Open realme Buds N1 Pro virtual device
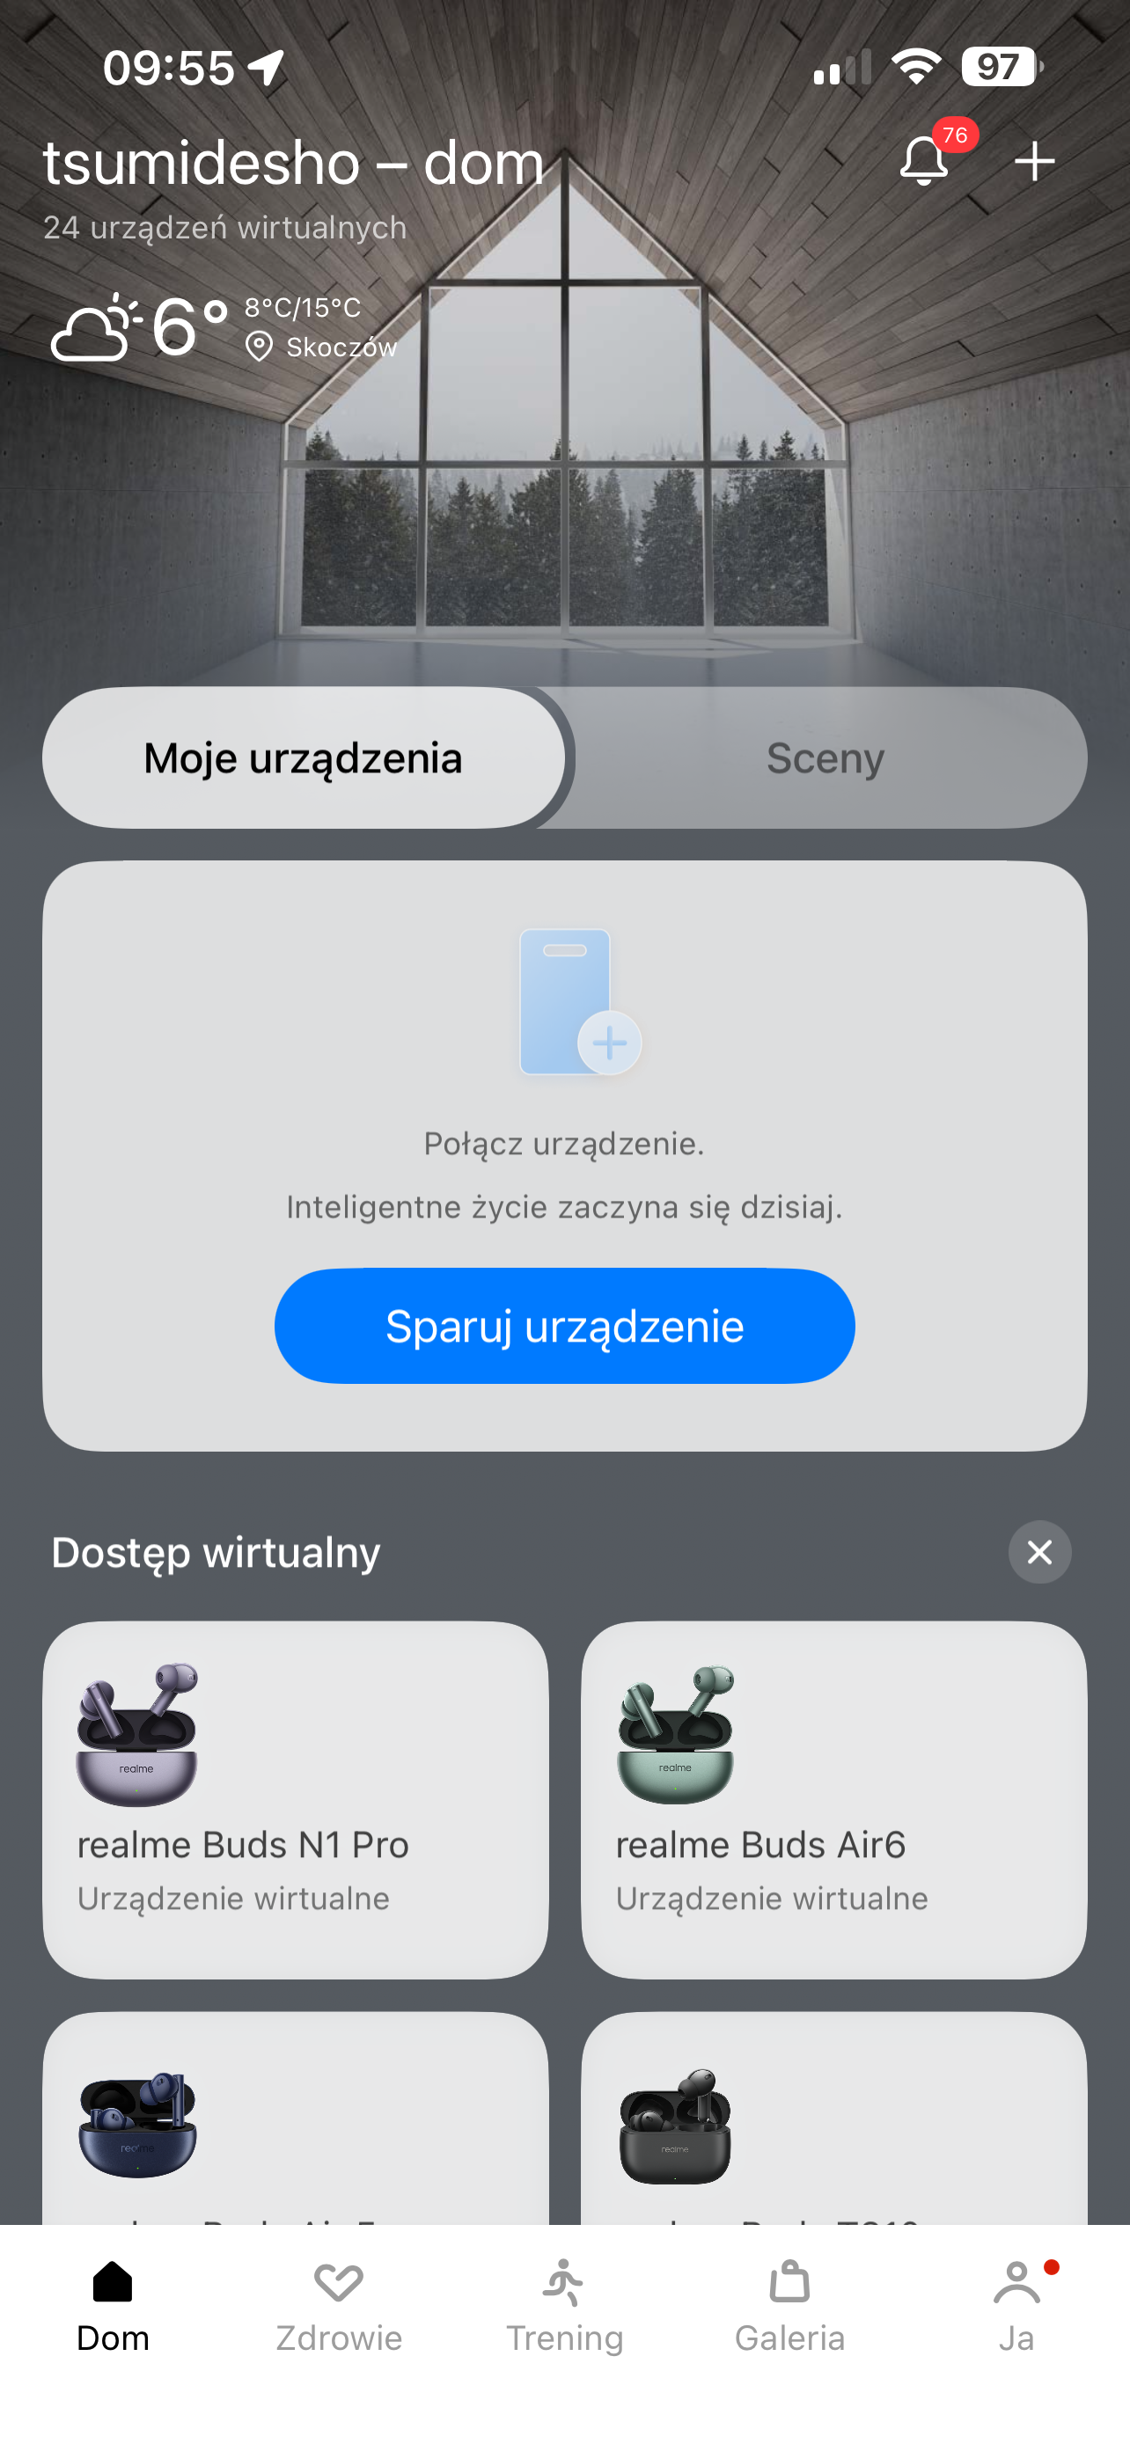The height and width of the screenshot is (2444, 1130). point(295,1800)
